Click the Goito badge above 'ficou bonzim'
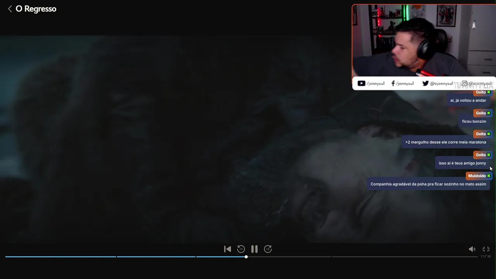This screenshot has width=496, height=279. click(x=483, y=113)
